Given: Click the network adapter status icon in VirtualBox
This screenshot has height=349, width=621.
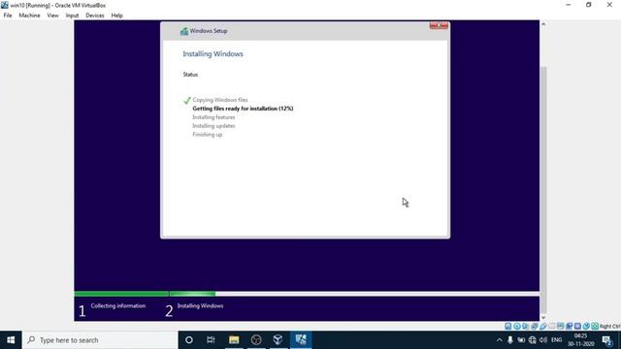Looking at the screenshot, I should pos(535,326).
